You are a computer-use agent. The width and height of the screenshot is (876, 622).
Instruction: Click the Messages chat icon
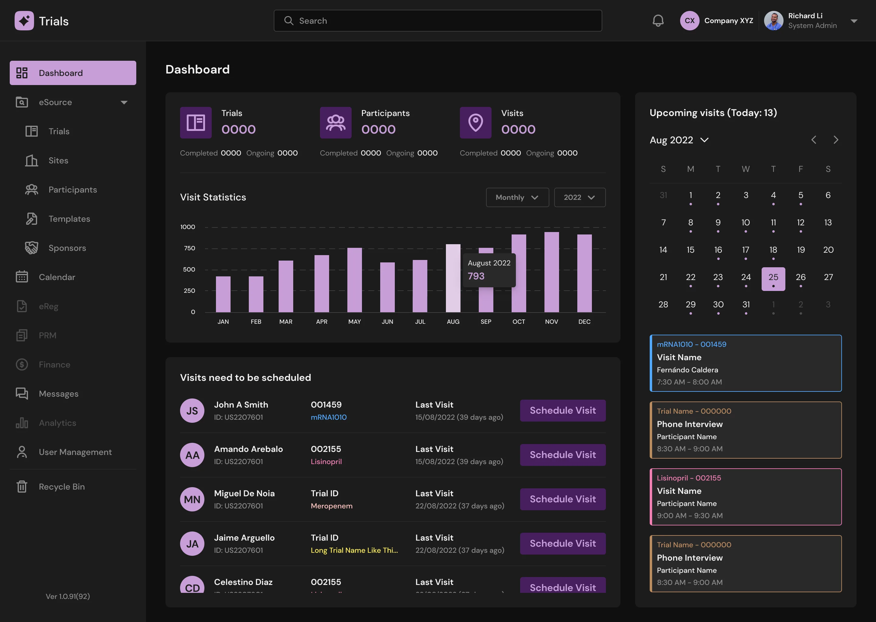click(22, 394)
